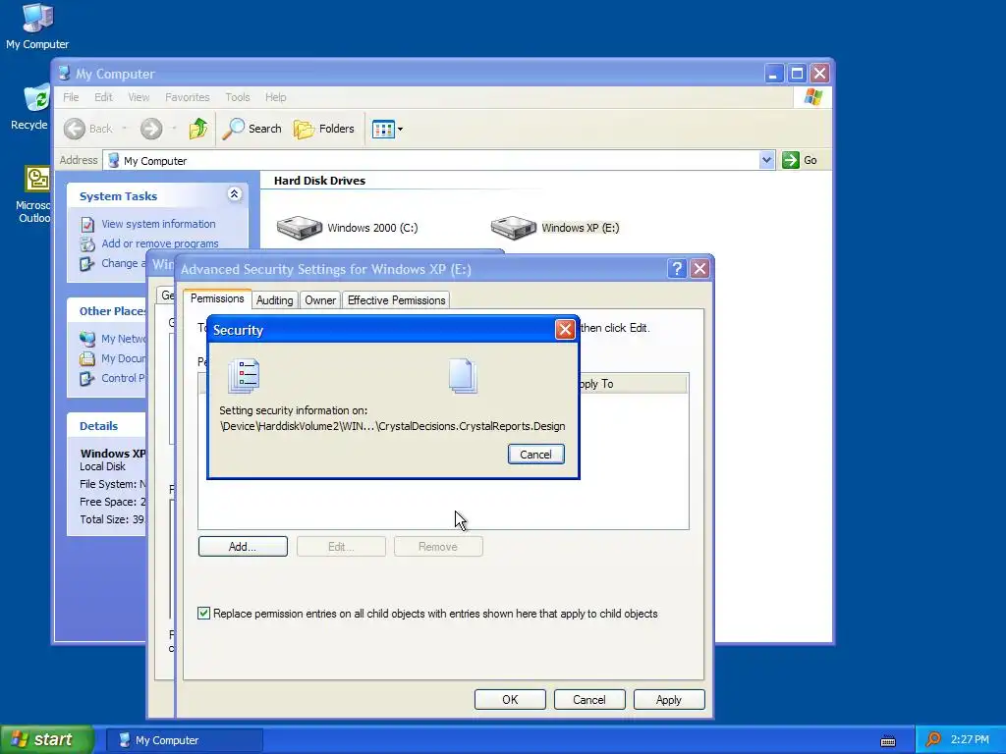The image size is (1006, 754).
Task: Click the Details panel heading
Action: coord(99,426)
